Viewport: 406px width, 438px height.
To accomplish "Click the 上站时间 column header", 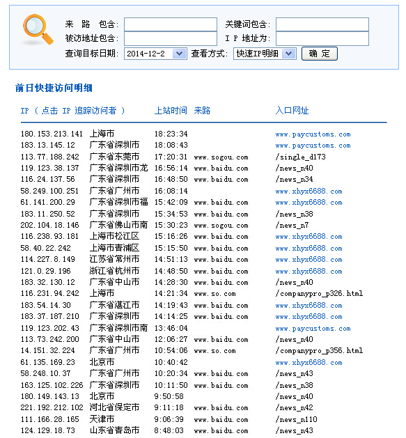I will click(x=171, y=111).
